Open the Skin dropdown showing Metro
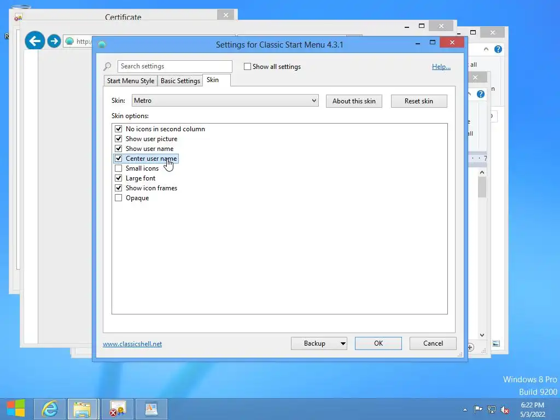The image size is (560, 420). pos(225,101)
